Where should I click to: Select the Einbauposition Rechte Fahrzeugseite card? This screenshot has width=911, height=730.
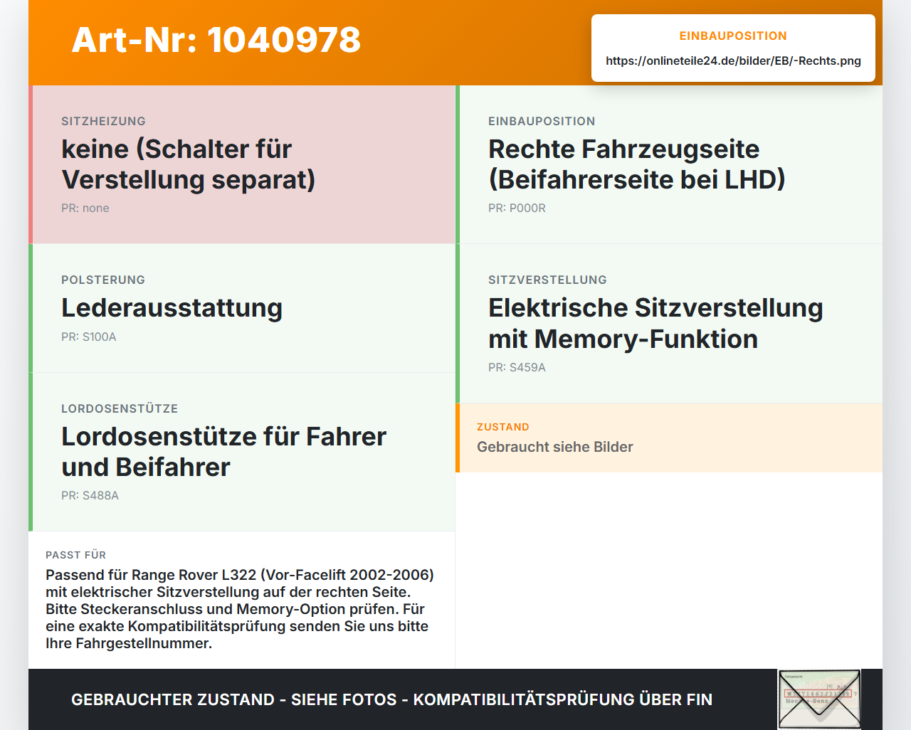pyautogui.click(x=669, y=164)
